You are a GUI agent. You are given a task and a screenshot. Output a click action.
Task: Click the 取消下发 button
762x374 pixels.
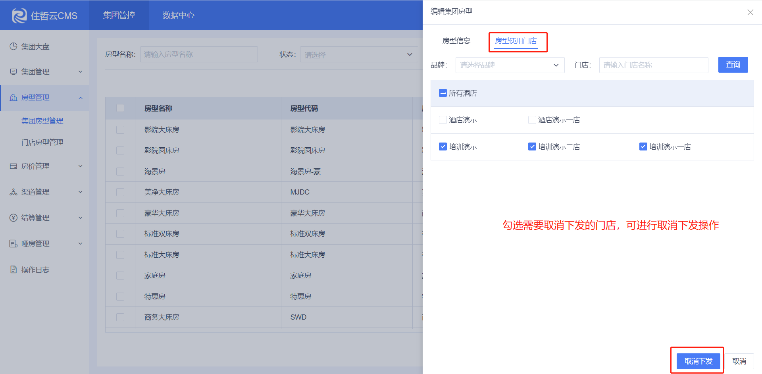[x=698, y=361]
